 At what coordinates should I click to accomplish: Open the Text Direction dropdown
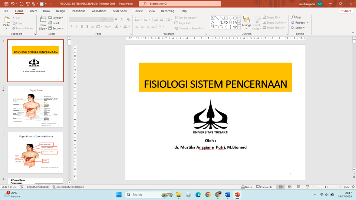coord(186,18)
